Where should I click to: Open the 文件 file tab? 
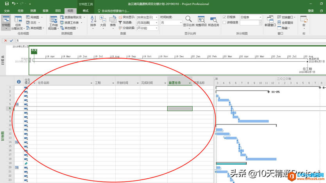7,11
